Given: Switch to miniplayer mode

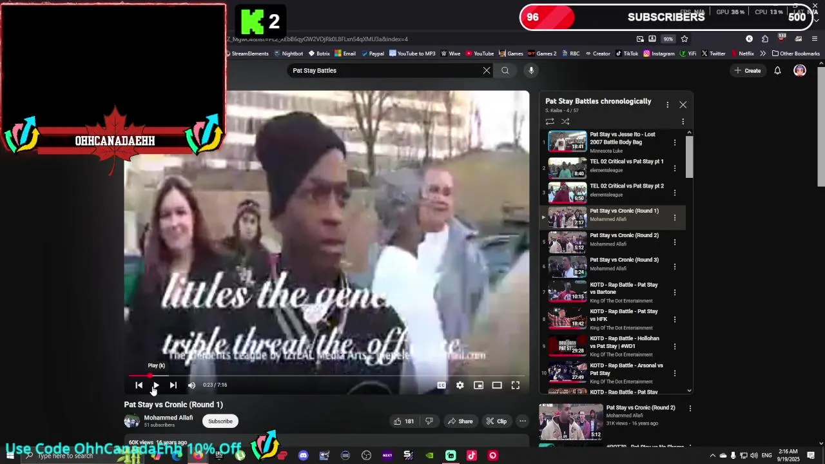Looking at the screenshot, I should click(478, 385).
